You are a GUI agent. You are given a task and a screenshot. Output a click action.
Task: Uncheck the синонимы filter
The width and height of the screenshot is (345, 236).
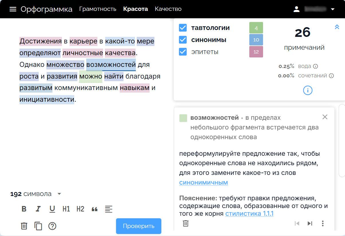click(183, 40)
